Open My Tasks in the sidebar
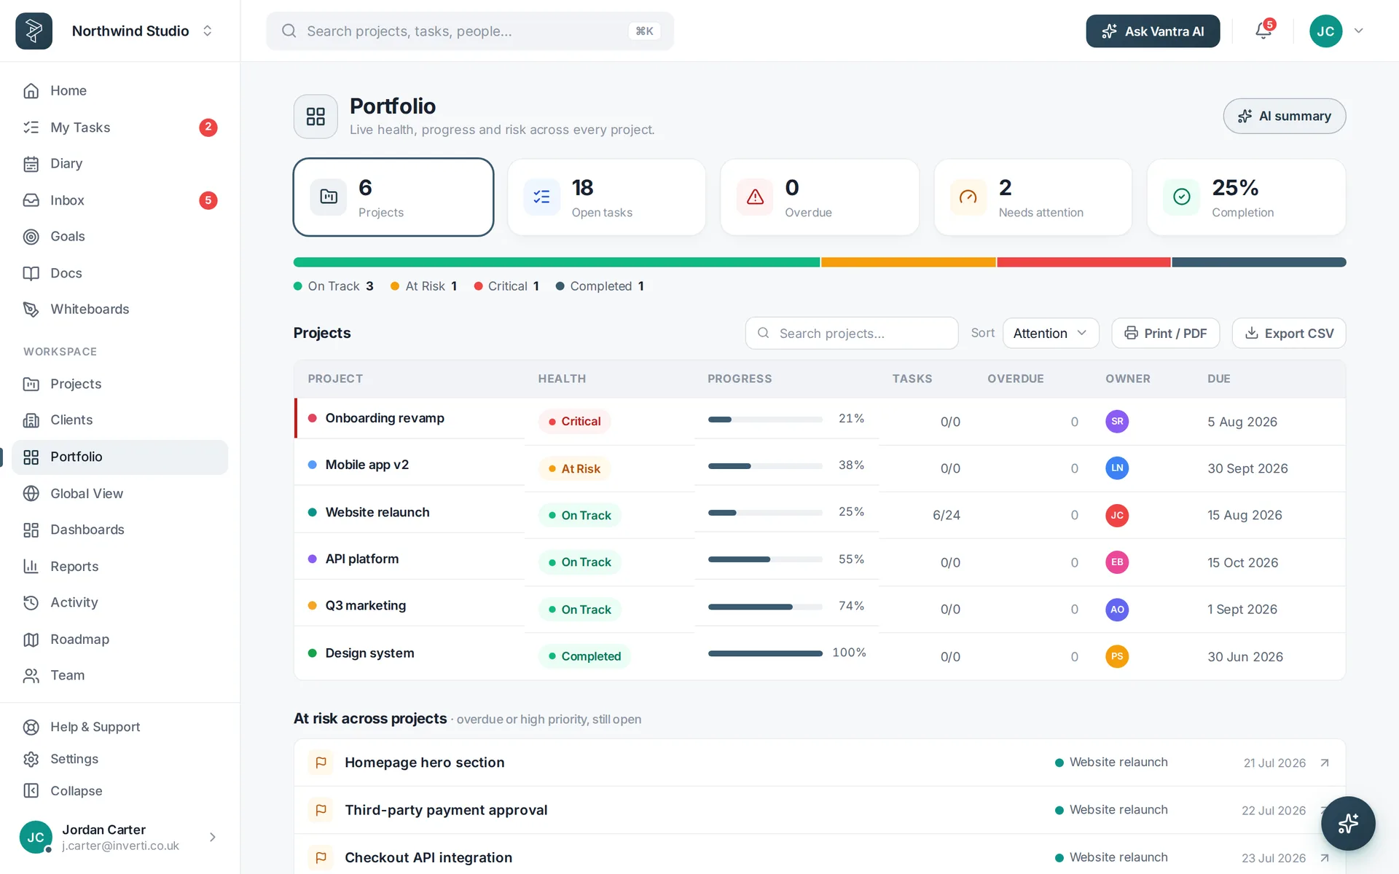Image resolution: width=1399 pixels, height=874 pixels. click(x=120, y=127)
